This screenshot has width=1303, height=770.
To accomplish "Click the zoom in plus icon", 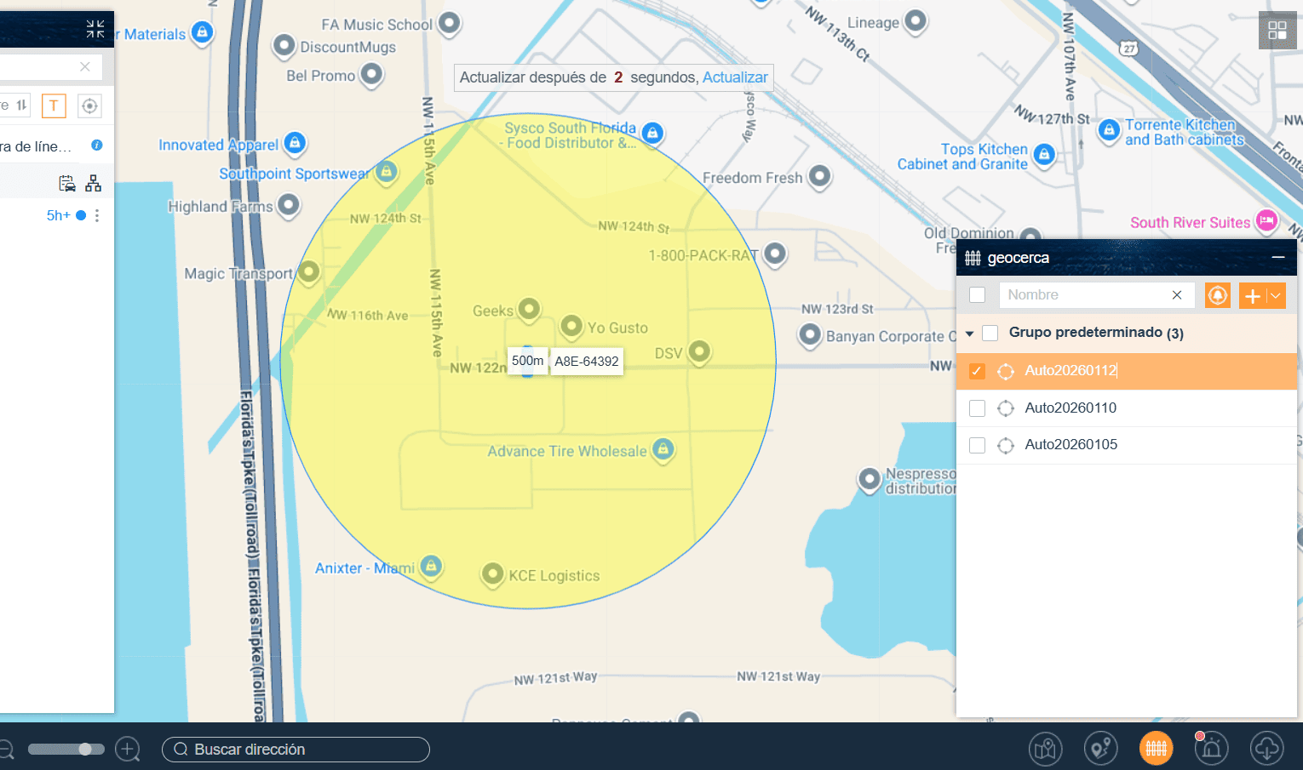I will (128, 750).
